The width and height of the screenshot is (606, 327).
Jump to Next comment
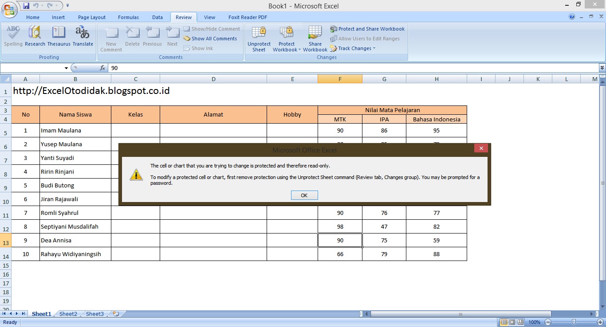(x=172, y=36)
